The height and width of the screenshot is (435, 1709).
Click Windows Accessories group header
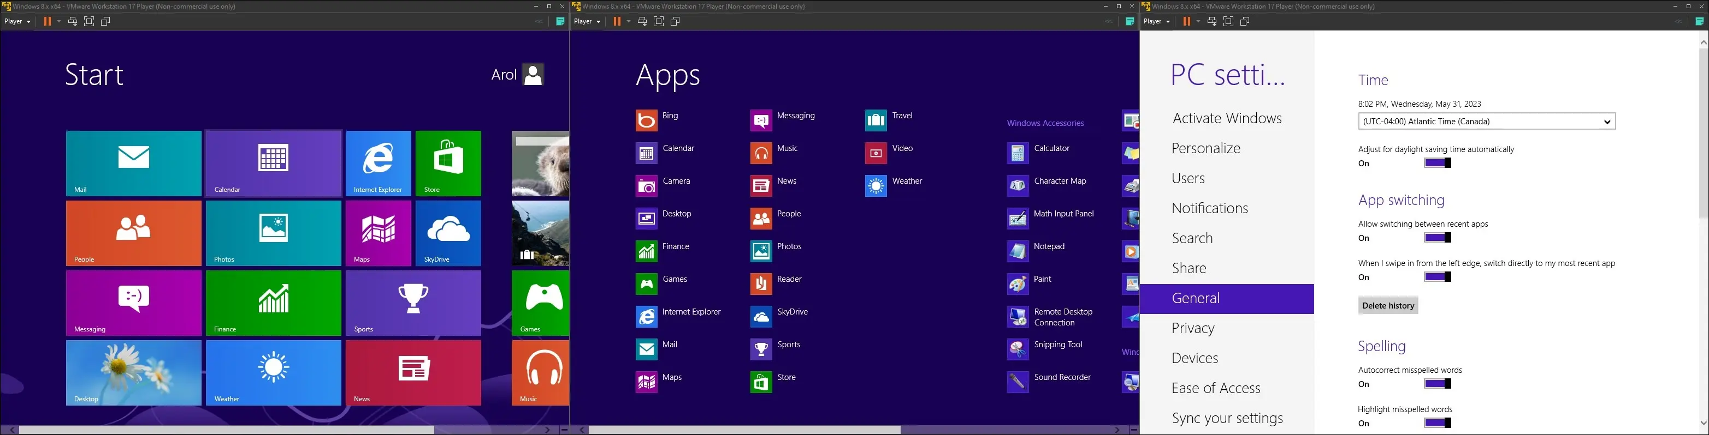(1045, 123)
